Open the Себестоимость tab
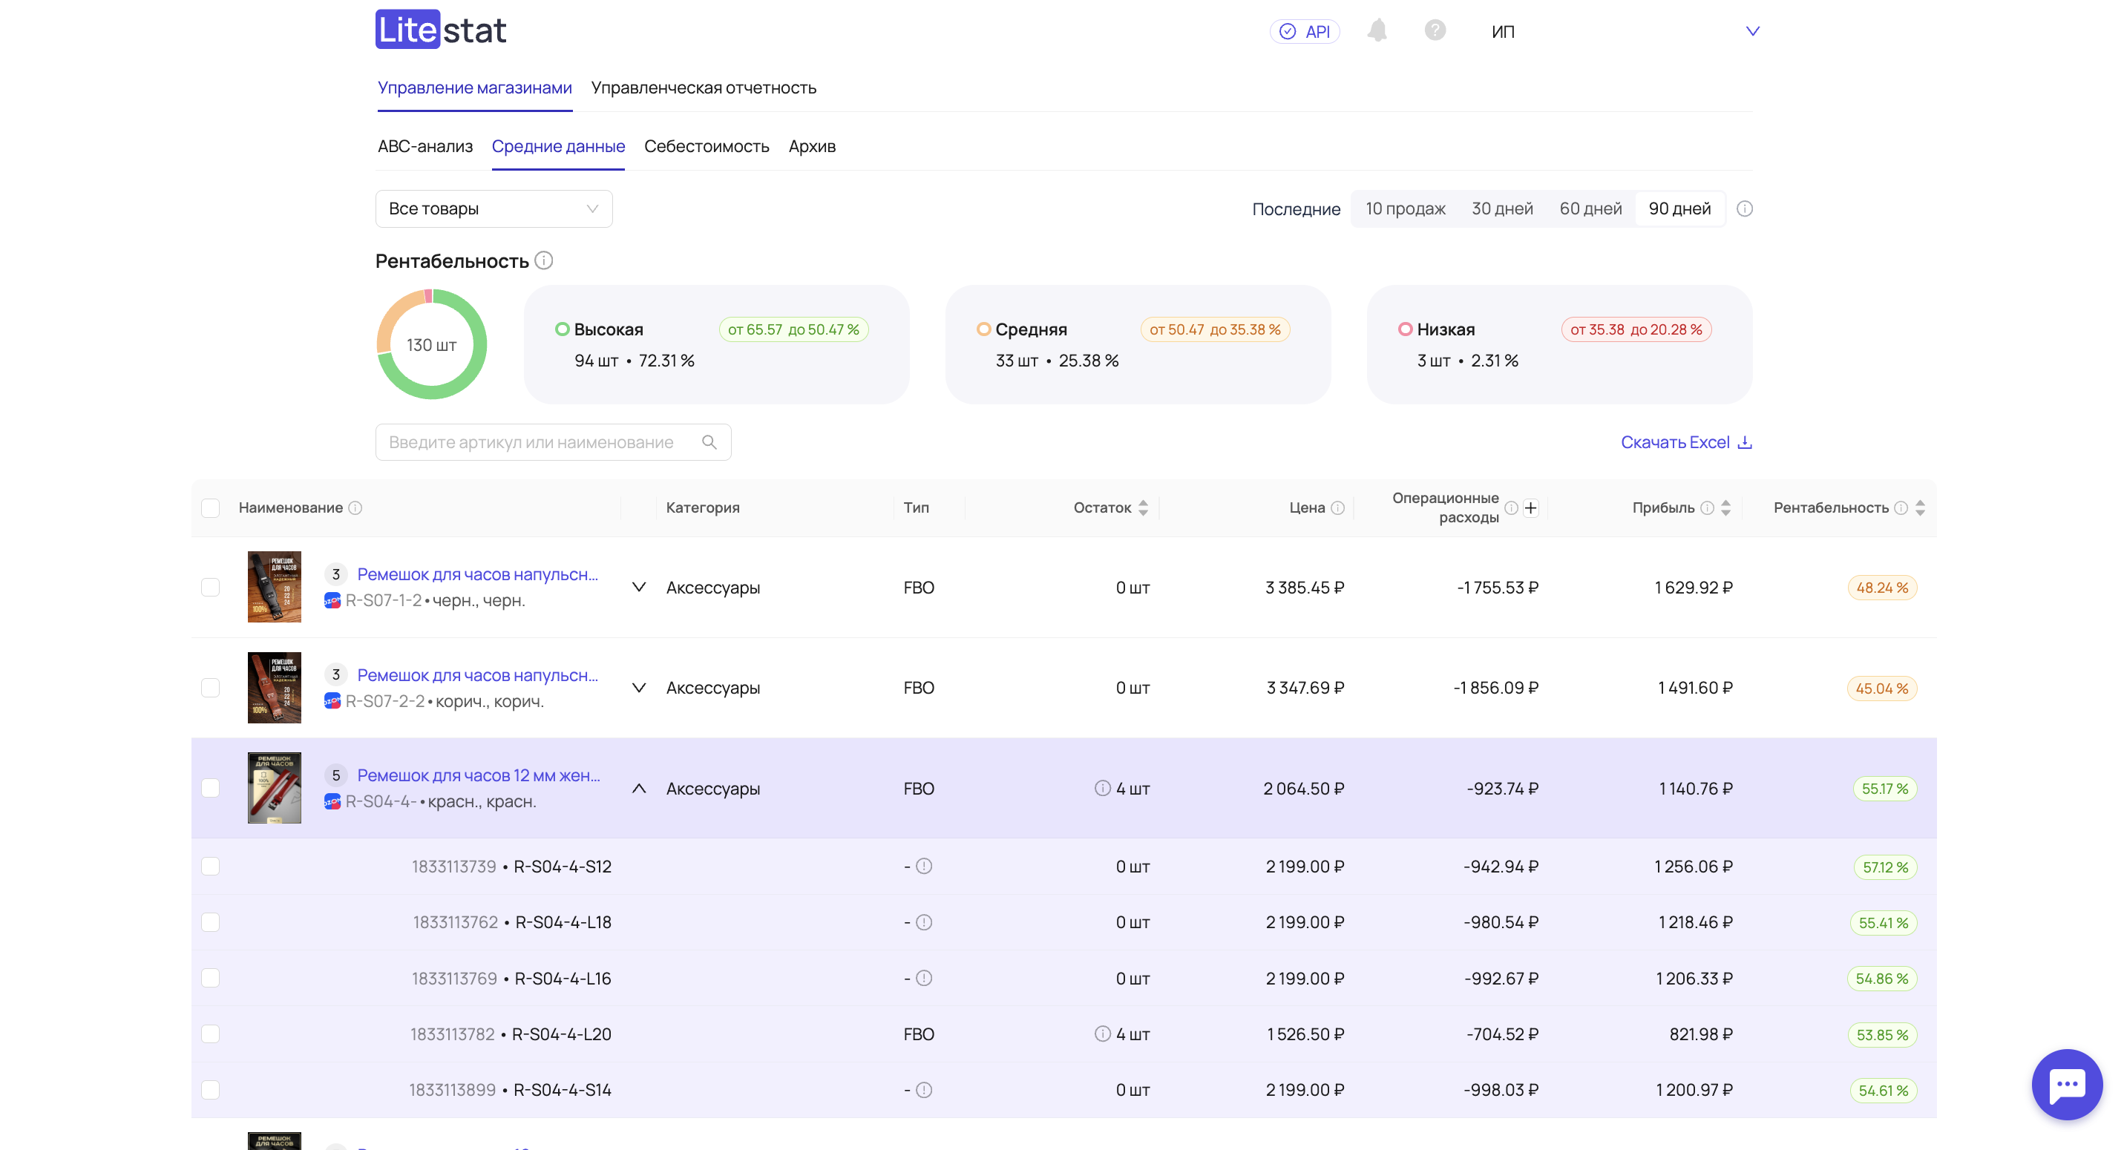Screen dimensions: 2124x1150 [x=706, y=146]
